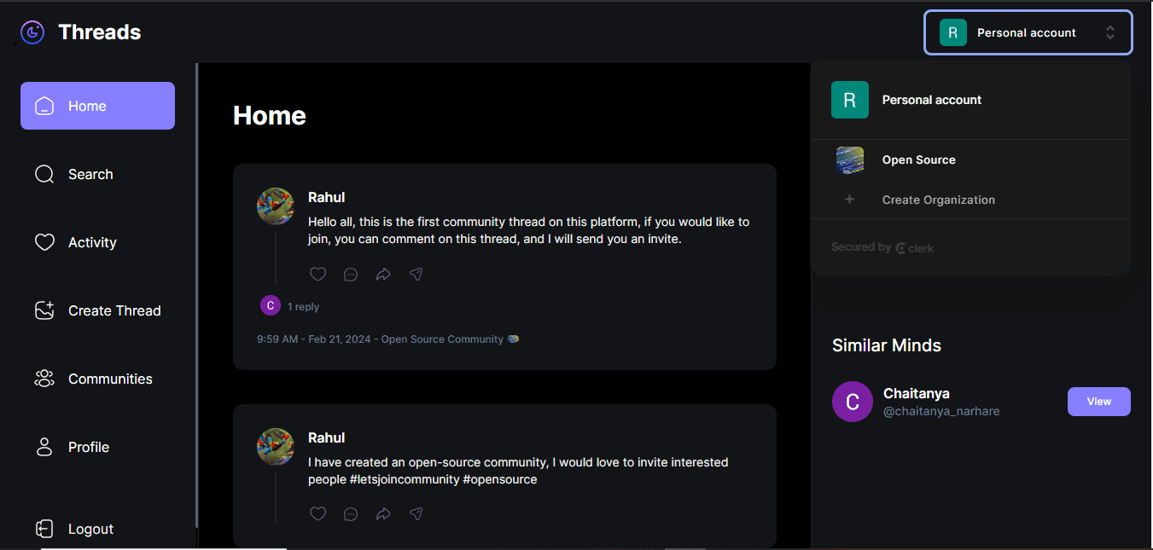The width and height of the screenshot is (1153, 550).
Task: Click the Home house icon
Action: point(44,106)
